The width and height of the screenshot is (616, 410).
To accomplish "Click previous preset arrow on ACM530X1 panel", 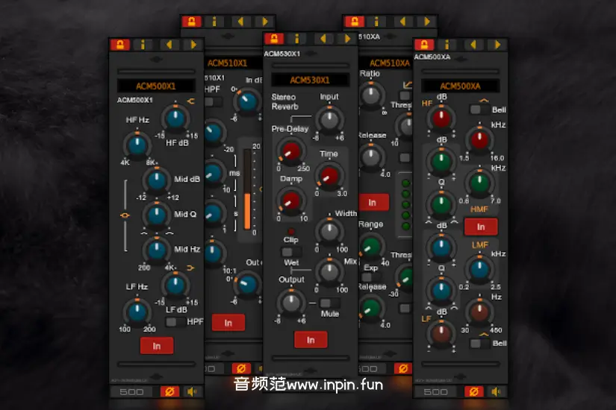I will [x=323, y=39].
